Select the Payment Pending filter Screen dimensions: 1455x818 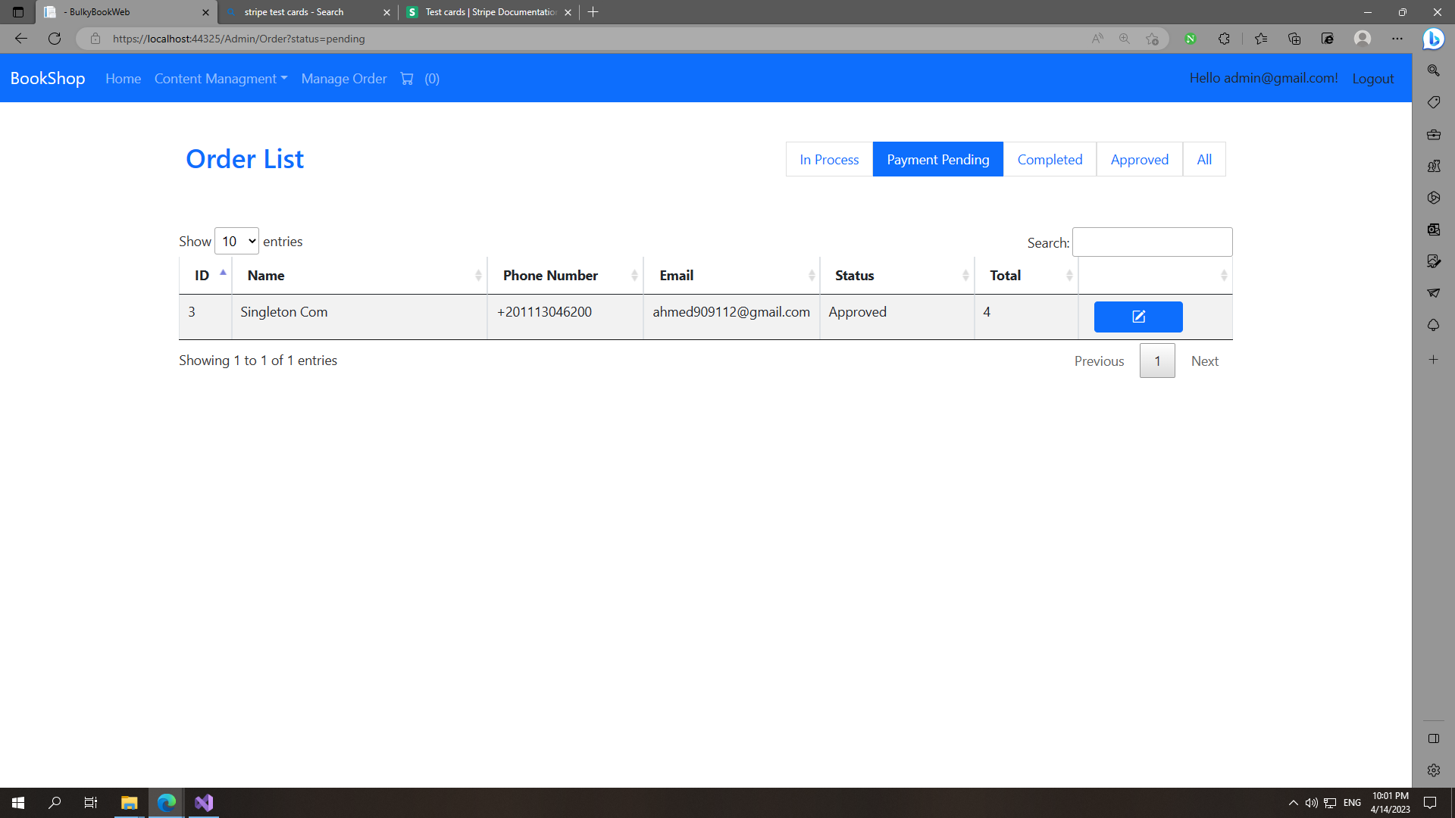point(937,159)
